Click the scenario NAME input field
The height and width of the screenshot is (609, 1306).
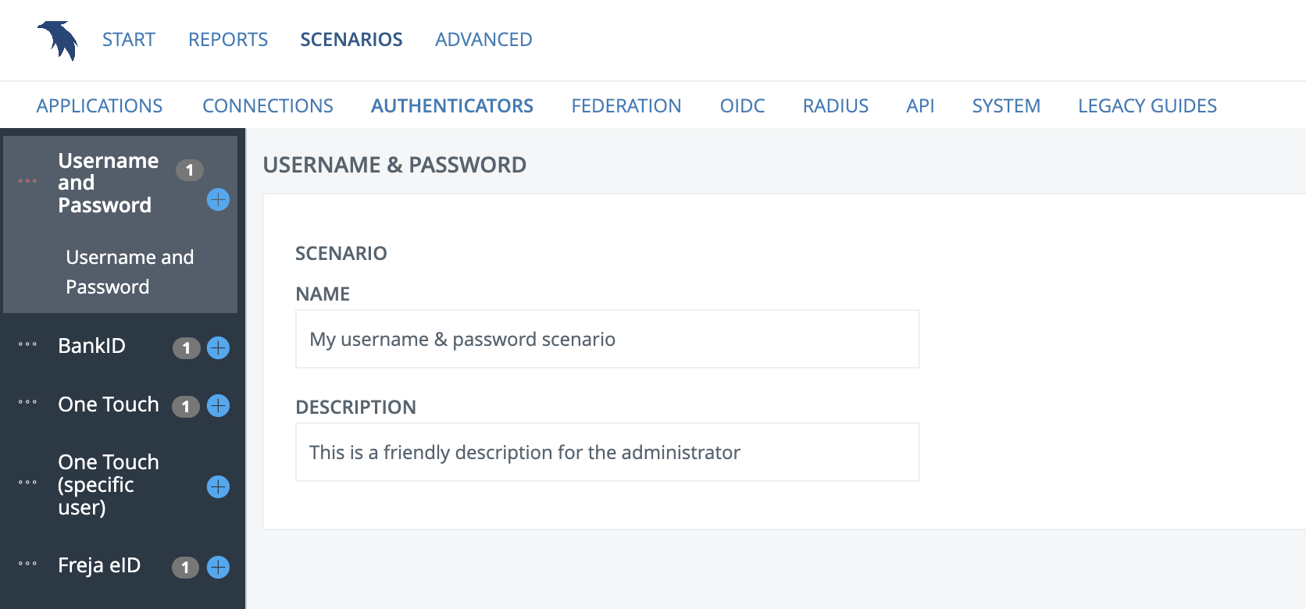pos(607,340)
